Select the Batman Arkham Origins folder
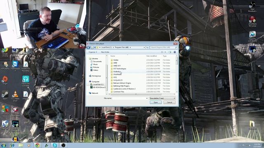 pos(122,83)
